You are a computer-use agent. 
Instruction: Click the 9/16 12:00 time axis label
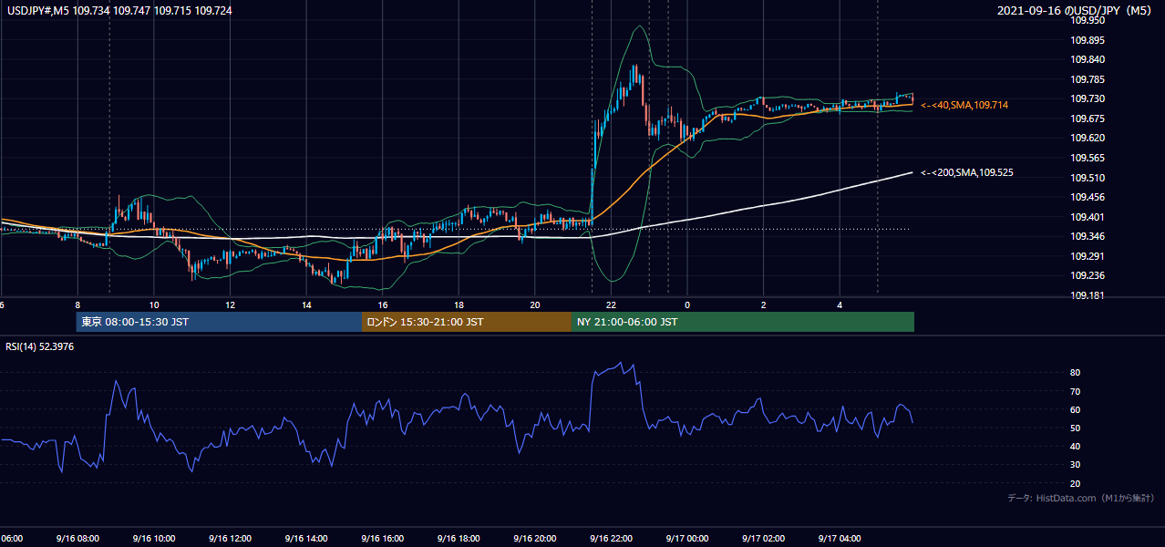[x=230, y=538]
